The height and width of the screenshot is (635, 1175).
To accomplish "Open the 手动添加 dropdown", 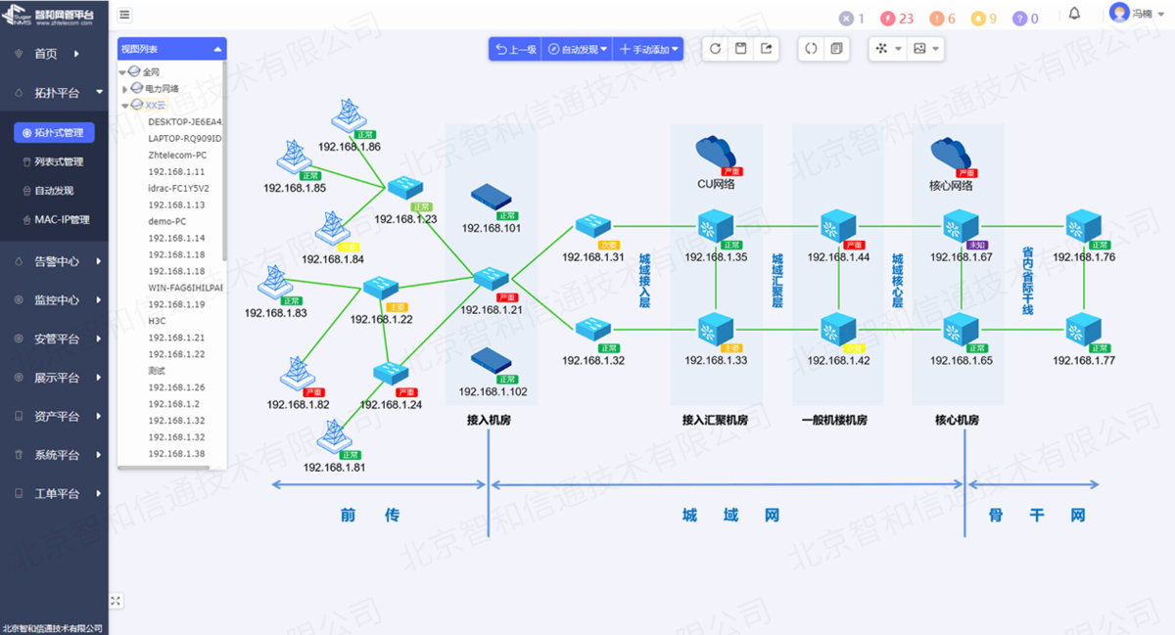I will tap(647, 49).
